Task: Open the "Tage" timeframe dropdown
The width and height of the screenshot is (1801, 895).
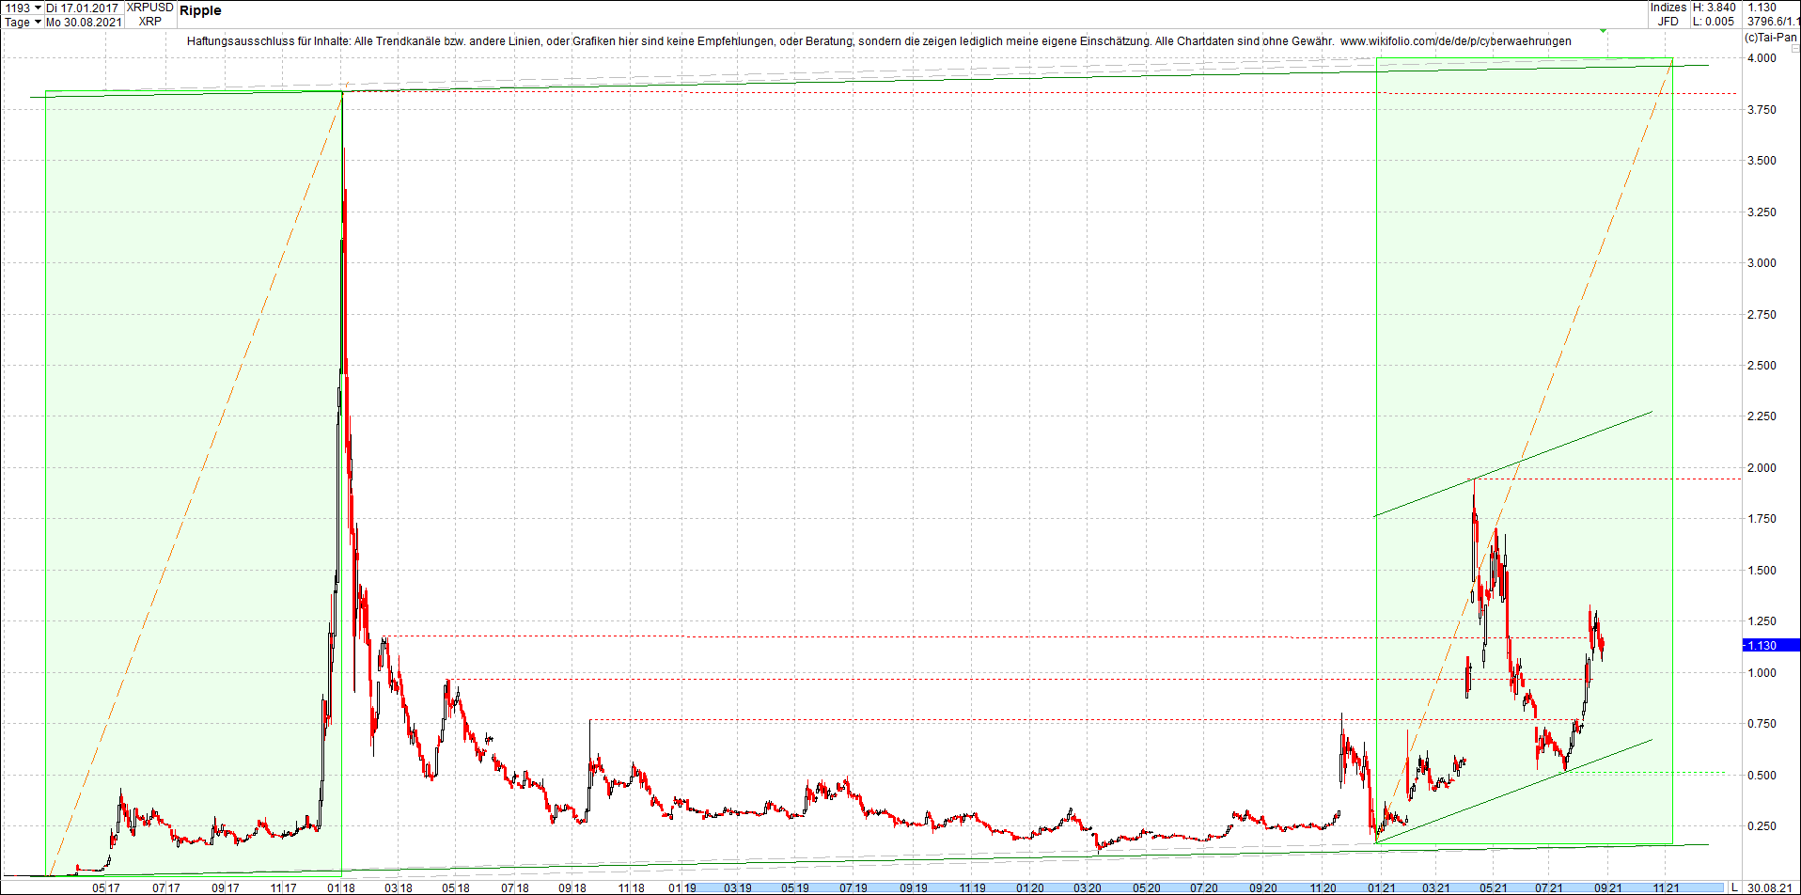Action: (x=23, y=22)
